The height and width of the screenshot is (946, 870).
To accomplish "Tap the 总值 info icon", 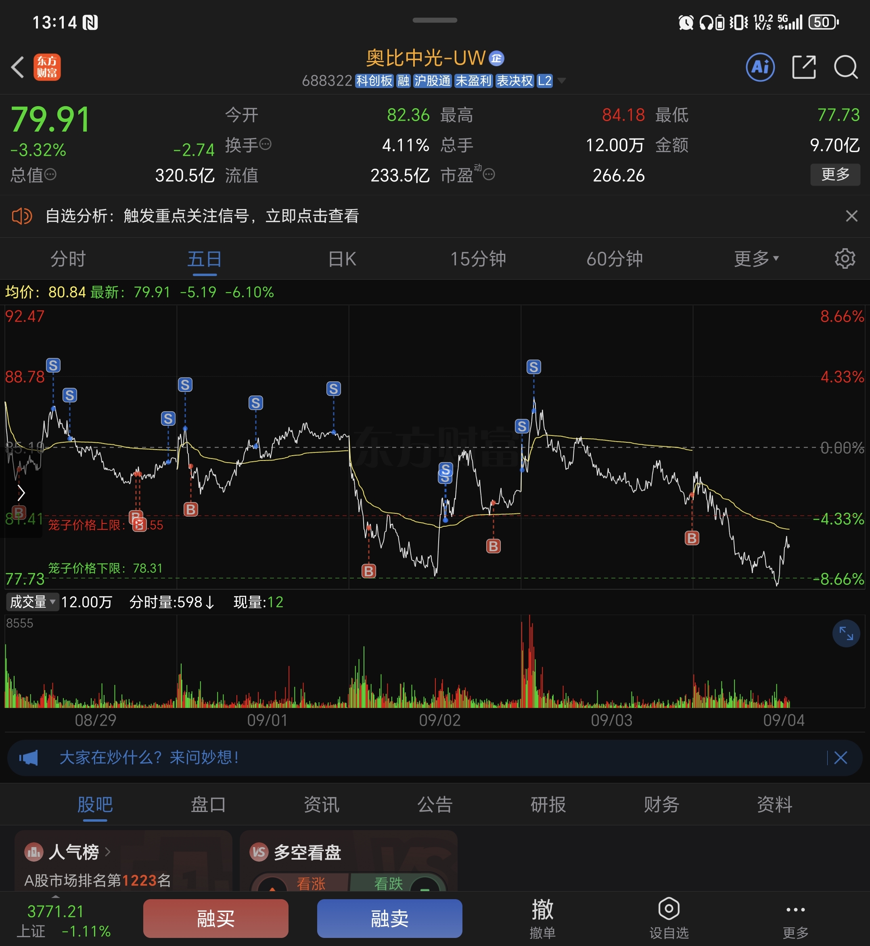I will click(50, 175).
